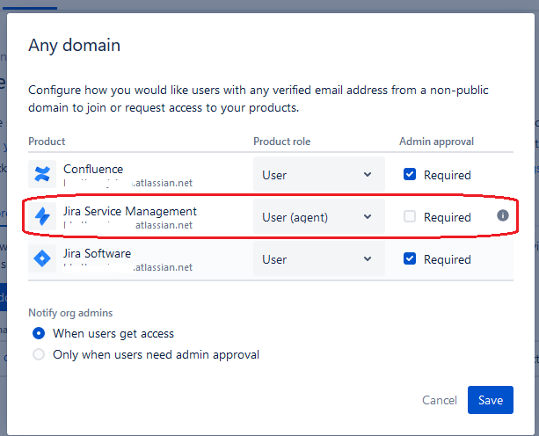Open the Jira Software product role dropdown

coord(318,259)
